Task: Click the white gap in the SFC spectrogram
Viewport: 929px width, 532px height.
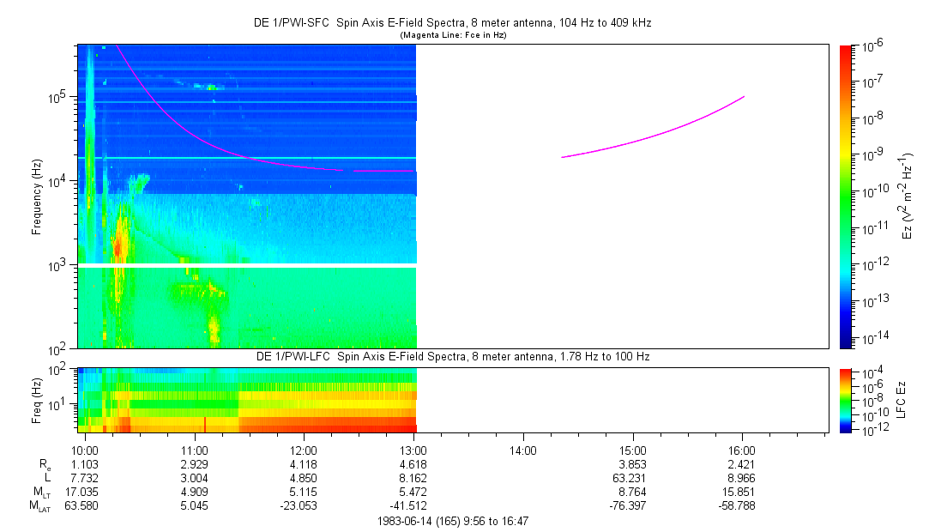Action: click(247, 266)
